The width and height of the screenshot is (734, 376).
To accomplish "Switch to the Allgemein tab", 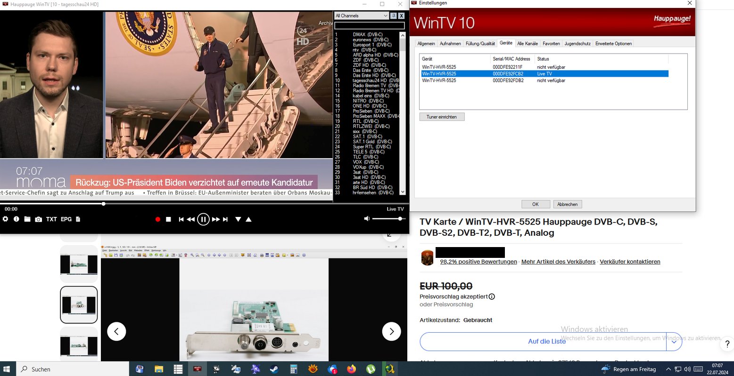I will [x=426, y=44].
